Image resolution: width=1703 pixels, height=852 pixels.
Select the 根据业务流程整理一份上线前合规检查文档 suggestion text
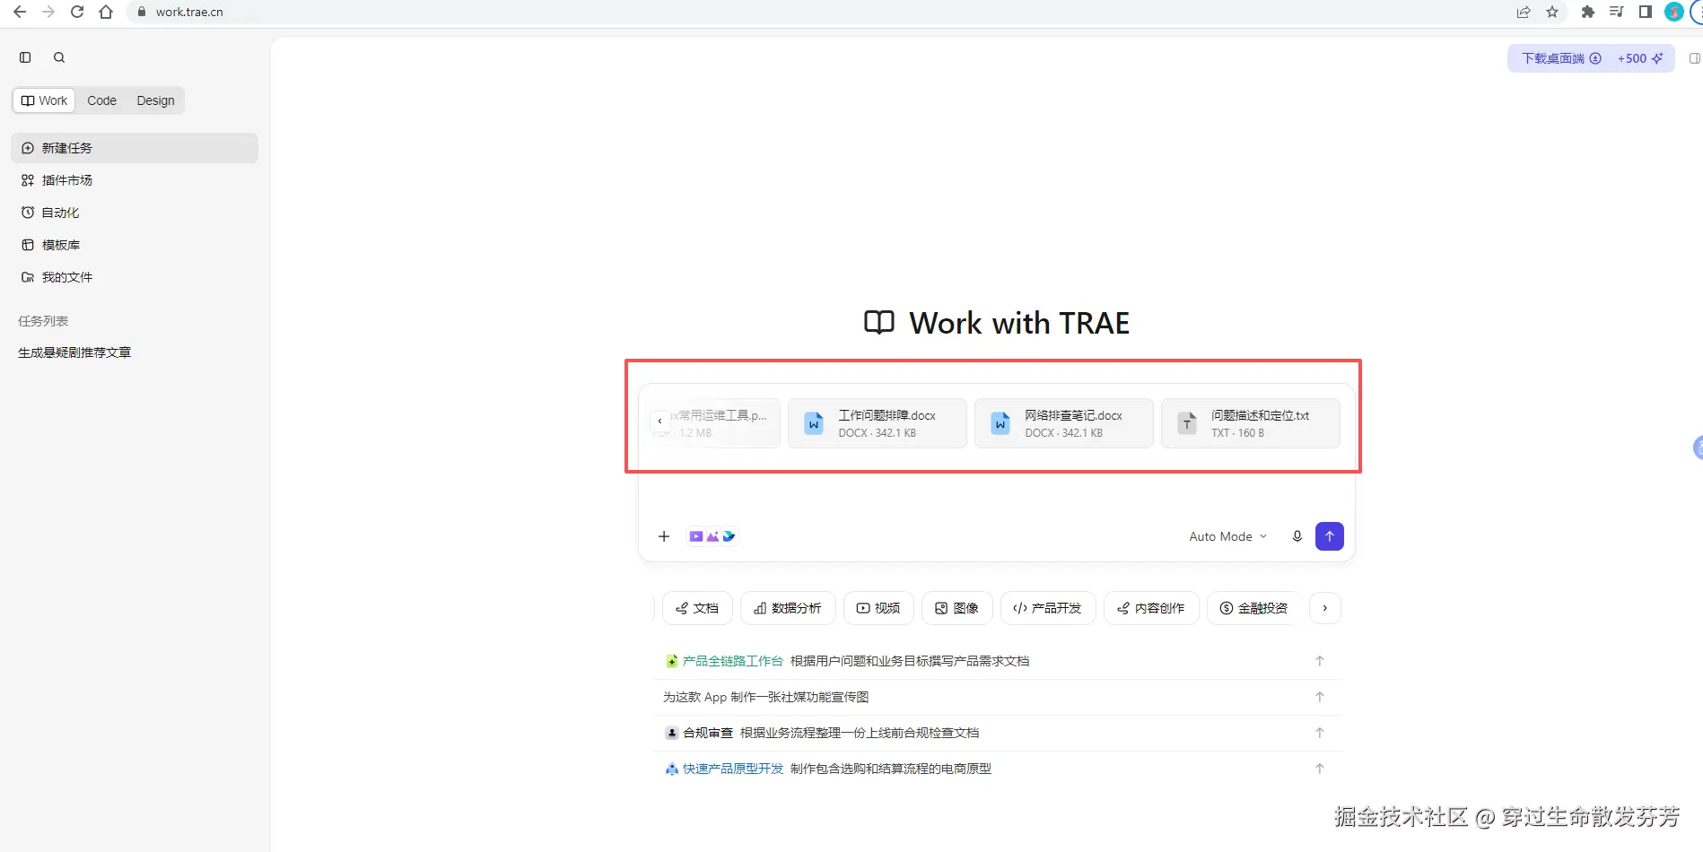(x=860, y=733)
